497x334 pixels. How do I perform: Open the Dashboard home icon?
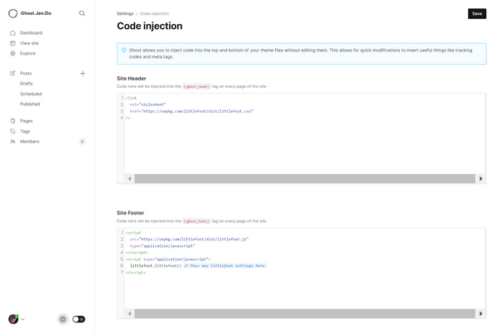coord(12,32)
